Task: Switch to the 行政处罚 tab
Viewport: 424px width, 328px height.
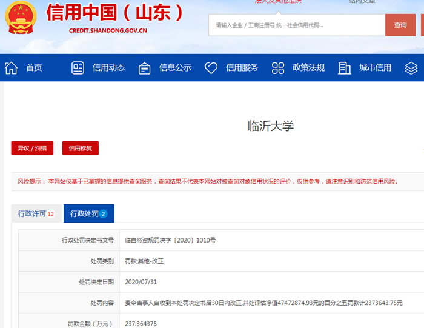Action: 89,213
